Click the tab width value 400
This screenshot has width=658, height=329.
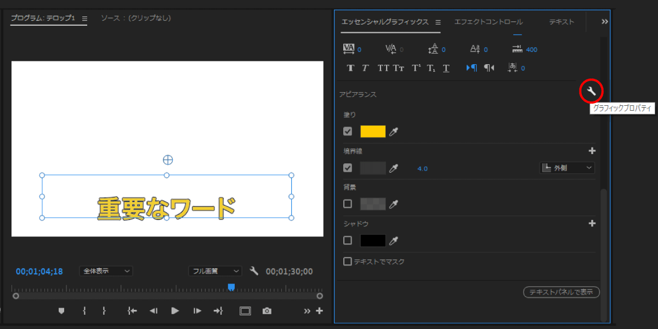(x=531, y=49)
